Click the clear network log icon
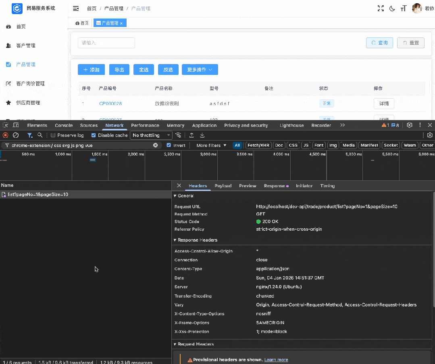This screenshot has width=435, height=364. point(16,135)
